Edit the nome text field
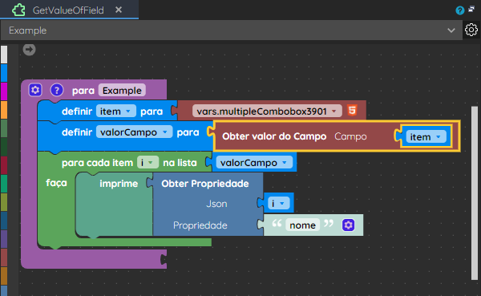 click(x=302, y=225)
